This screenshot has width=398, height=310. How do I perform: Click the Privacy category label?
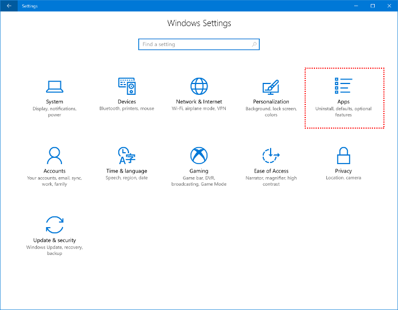click(x=343, y=171)
